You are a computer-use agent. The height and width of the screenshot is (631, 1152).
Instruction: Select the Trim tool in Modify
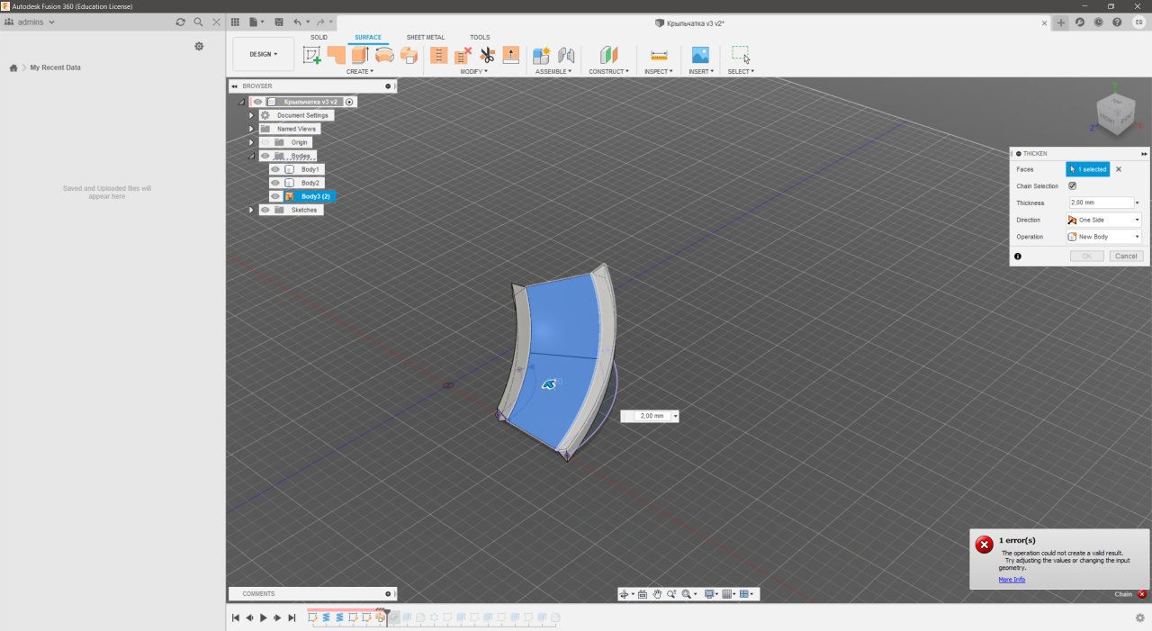point(438,55)
